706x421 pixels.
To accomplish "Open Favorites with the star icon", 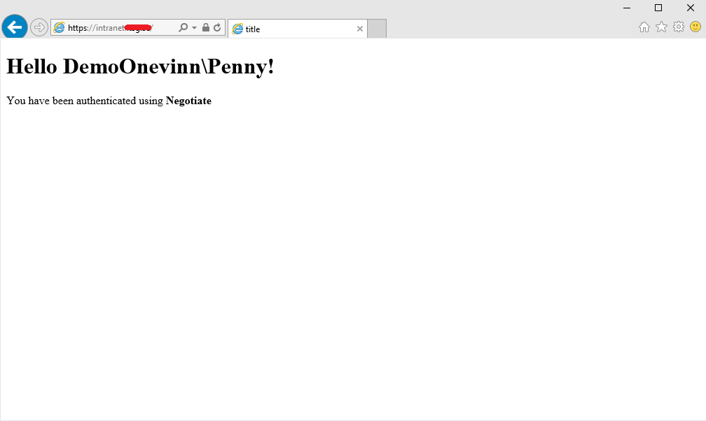I will [661, 27].
